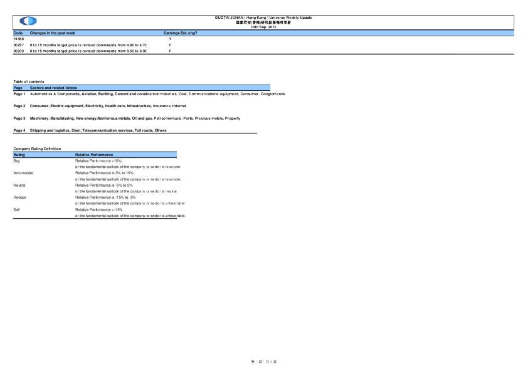This screenshot has width=528, height=373.
Task: Select stock code 01898 row
Action: click(18, 39)
